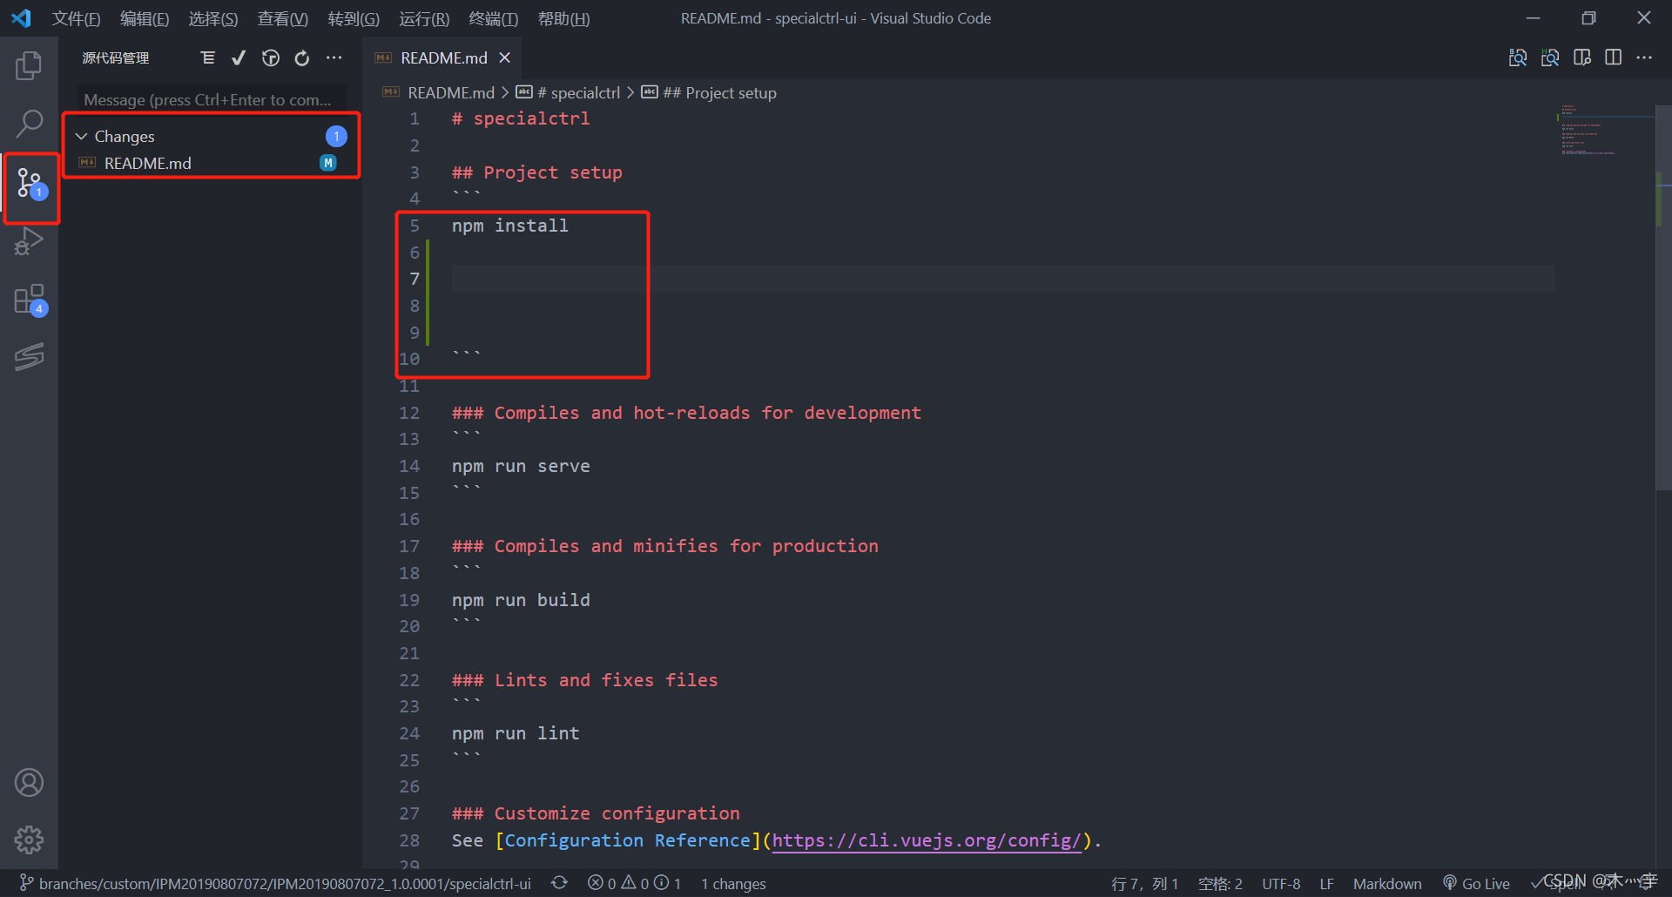Split the editor right
1672x897 pixels.
click(x=1614, y=57)
